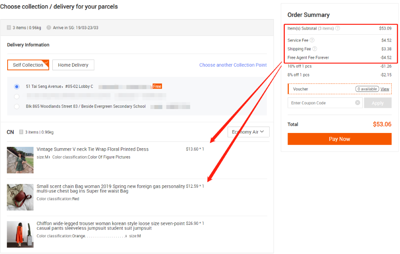The image size is (400, 254).
Task: Choose the blurred middle collection point radio button
Action: pyautogui.click(x=17, y=96)
